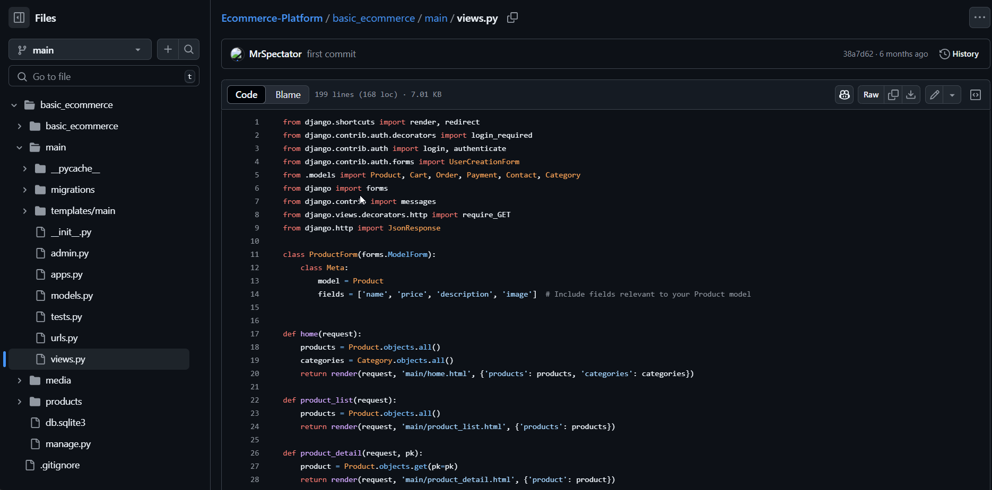
Task: Go to basic_ecommerce breadcrumb link
Action: coord(373,18)
